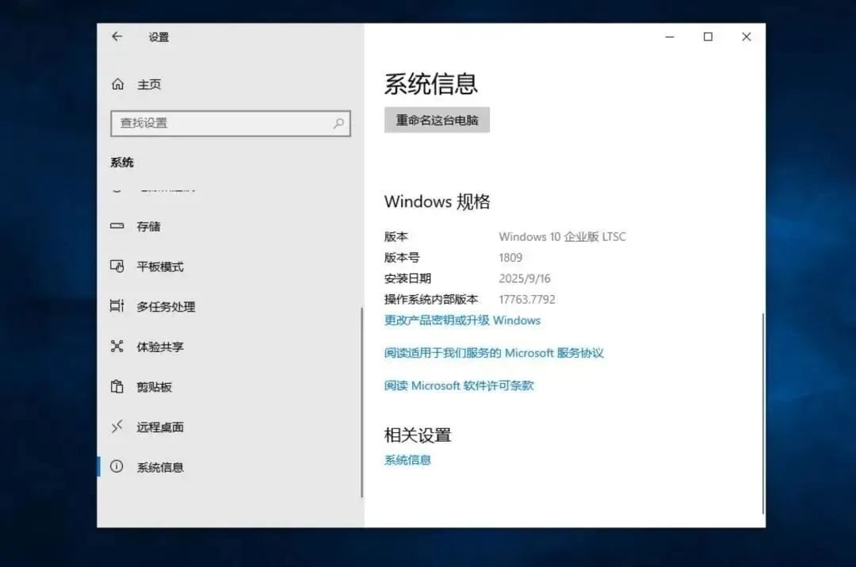Select the 系统信息 info circle icon

pyautogui.click(x=117, y=466)
